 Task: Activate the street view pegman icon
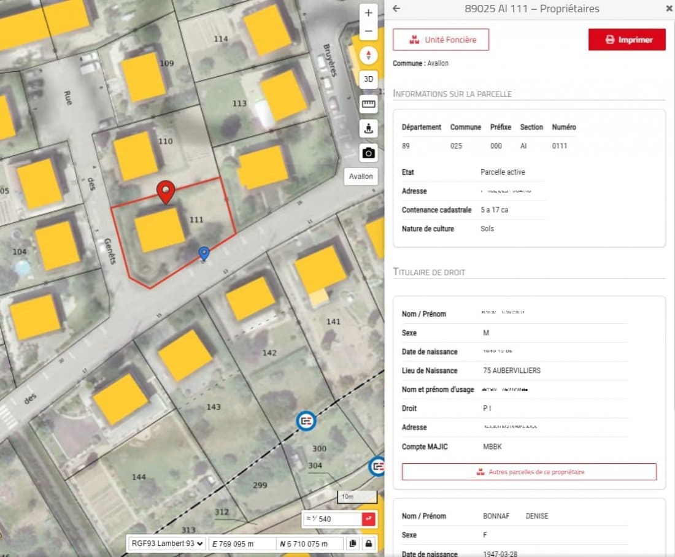(368, 128)
